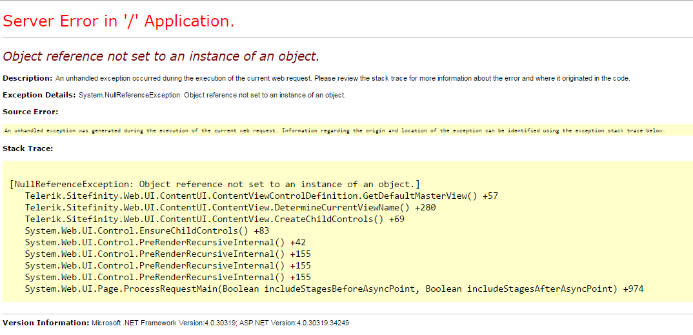The image size is (693, 335).
Task: Click the italic 'Object reference not set' heading
Action: 161,56
